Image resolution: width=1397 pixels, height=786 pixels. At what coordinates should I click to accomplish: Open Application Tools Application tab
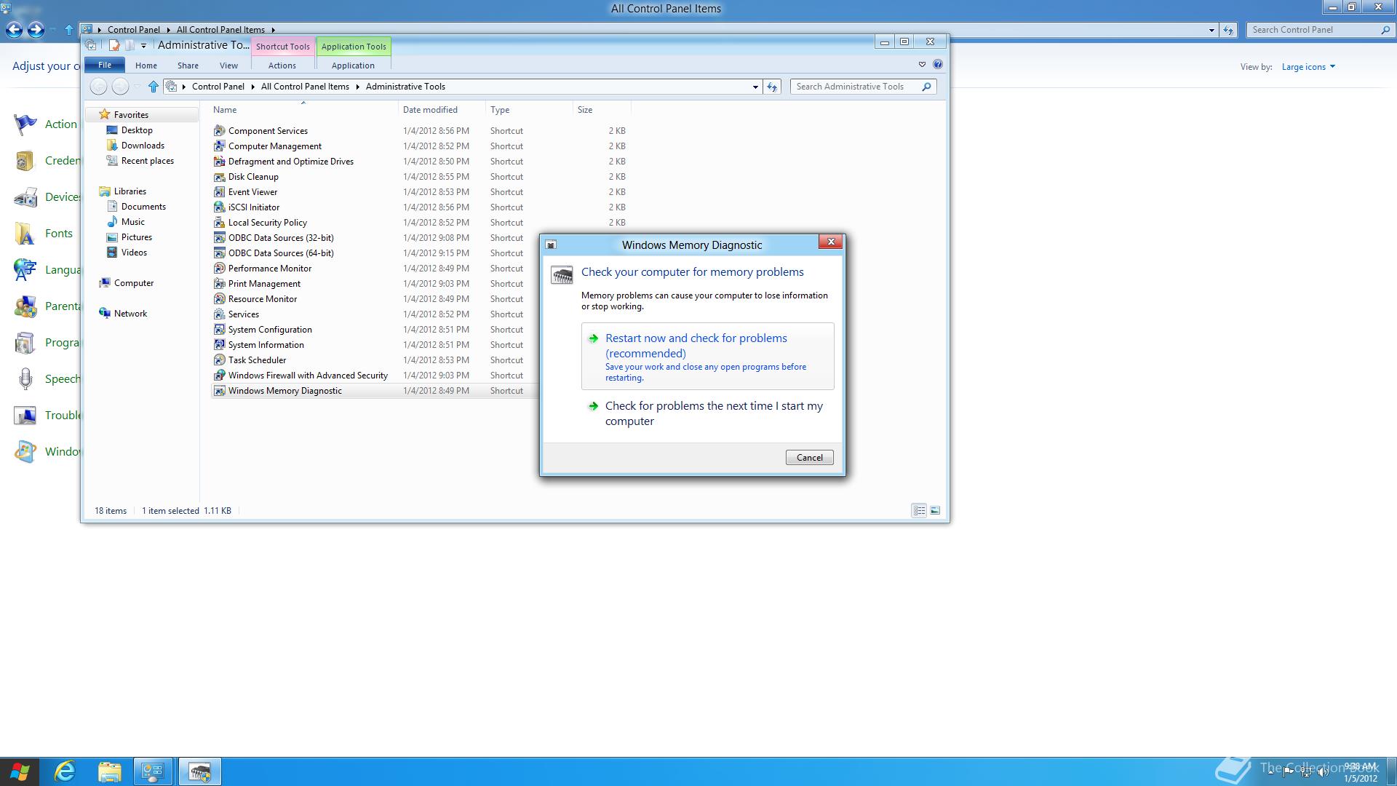click(353, 65)
